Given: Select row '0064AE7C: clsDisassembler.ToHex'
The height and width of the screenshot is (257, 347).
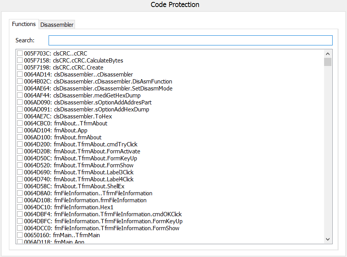Looking at the screenshot, I should (68, 116).
